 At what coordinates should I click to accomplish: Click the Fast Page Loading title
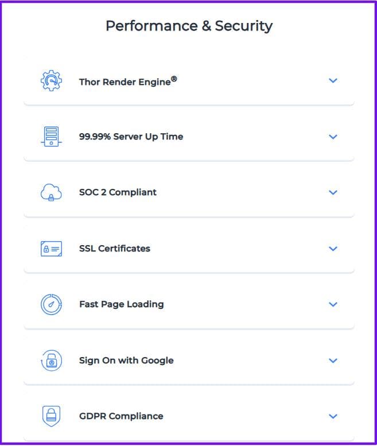(x=121, y=304)
